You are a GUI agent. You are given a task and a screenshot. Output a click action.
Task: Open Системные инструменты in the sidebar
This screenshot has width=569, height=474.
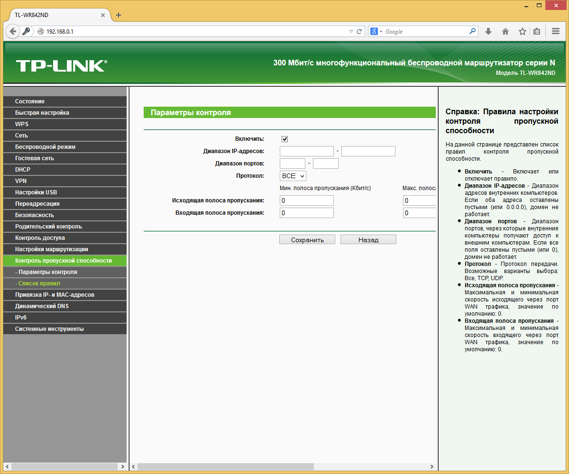(65, 329)
